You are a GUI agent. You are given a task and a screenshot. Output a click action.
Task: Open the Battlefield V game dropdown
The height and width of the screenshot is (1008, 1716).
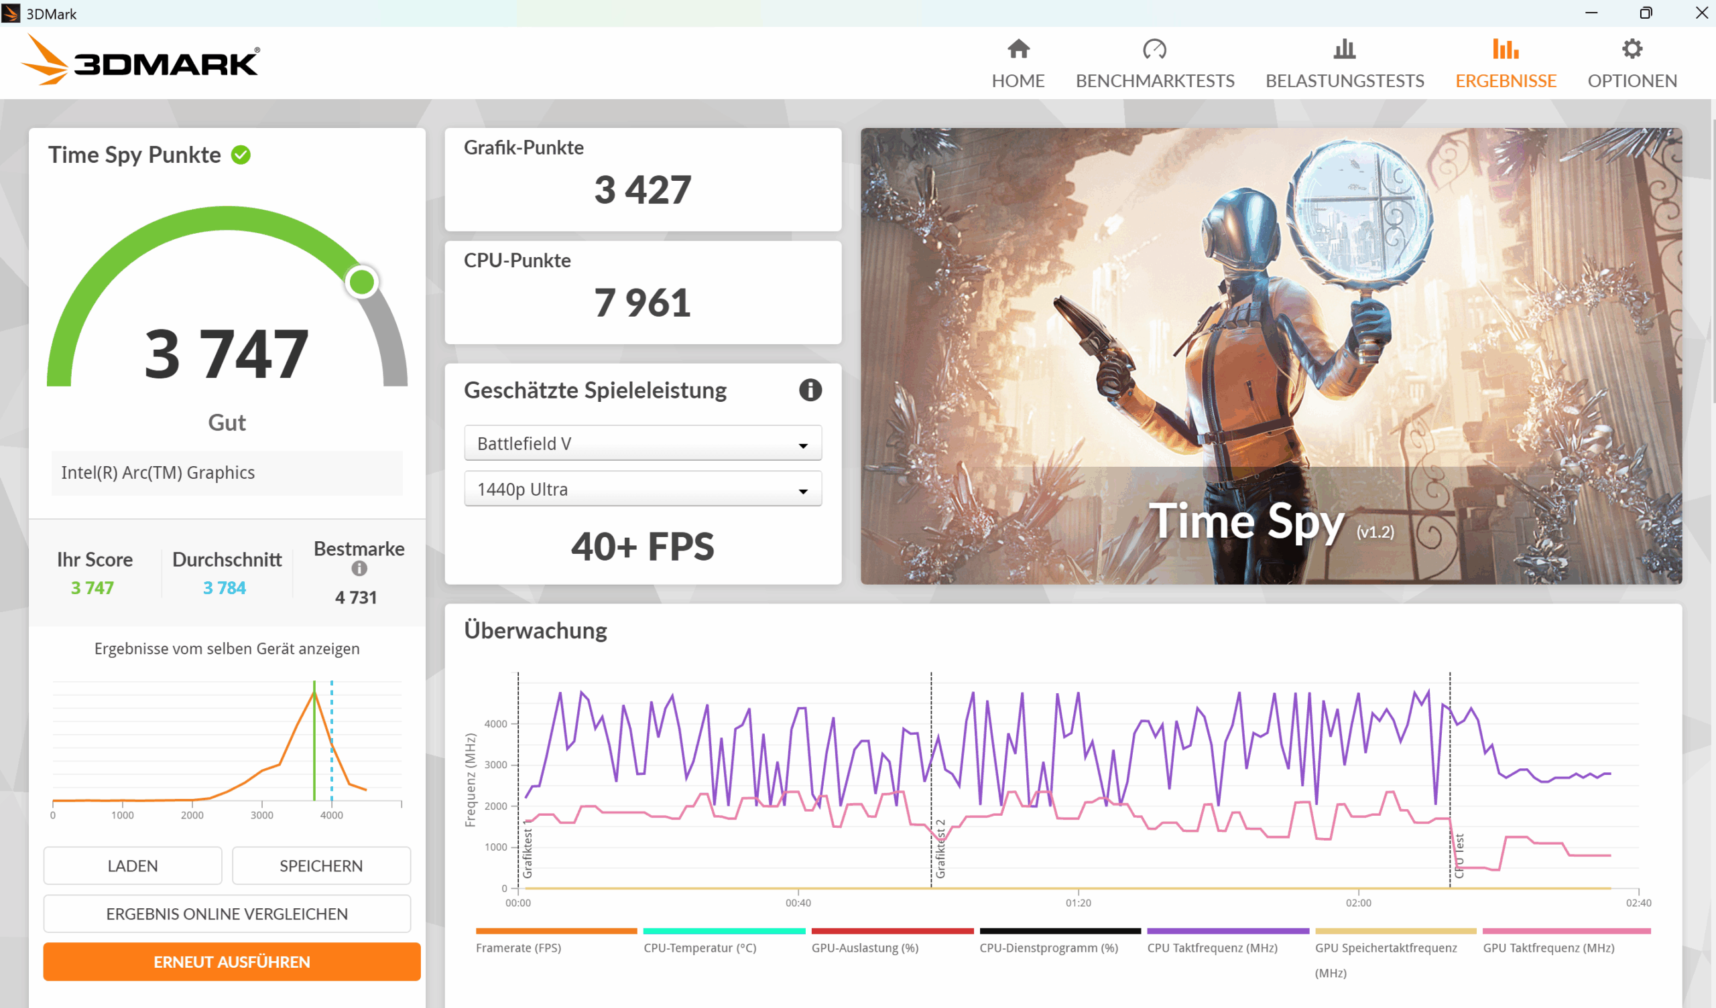[x=642, y=444]
